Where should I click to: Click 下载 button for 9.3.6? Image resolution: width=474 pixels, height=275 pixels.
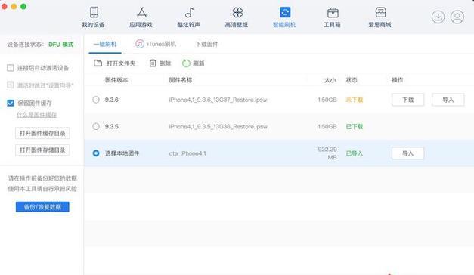407,100
